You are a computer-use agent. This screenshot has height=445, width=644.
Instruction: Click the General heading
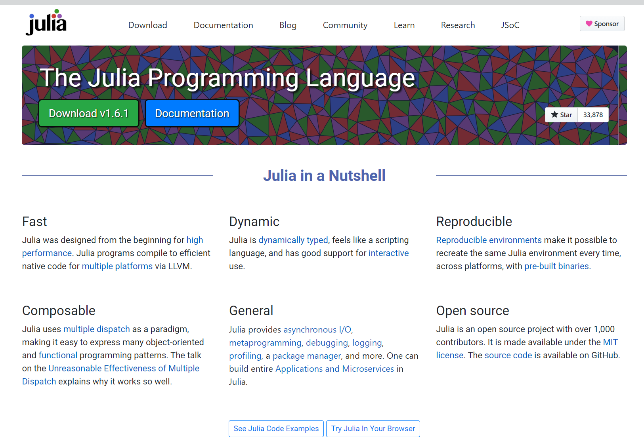click(x=251, y=311)
